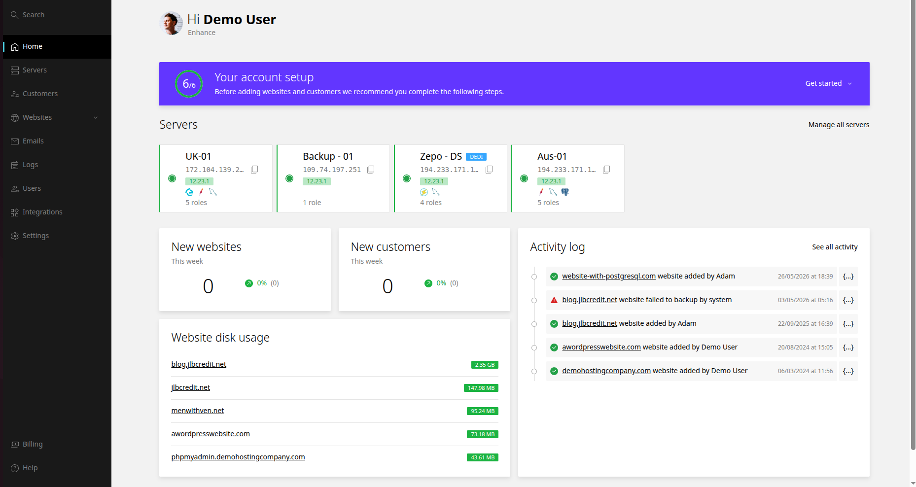Click the Emails envelope icon
The width and height of the screenshot is (916, 487).
click(x=15, y=141)
